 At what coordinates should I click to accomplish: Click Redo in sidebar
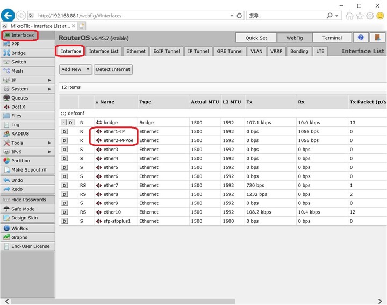(x=27, y=189)
